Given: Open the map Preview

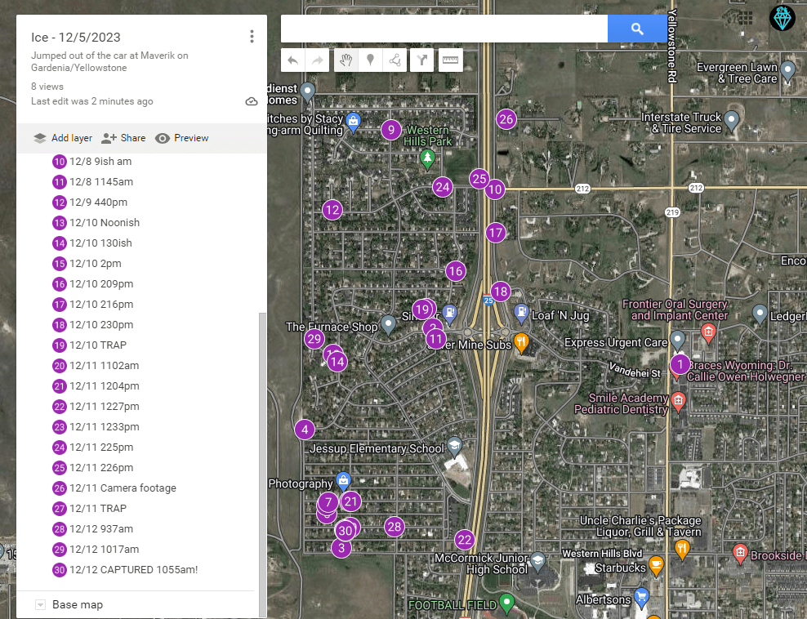Looking at the screenshot, I should point(182,138).
